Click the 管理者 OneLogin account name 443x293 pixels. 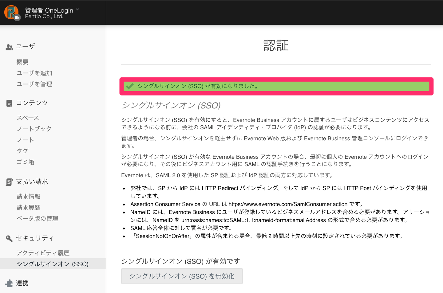pos(49,10)
